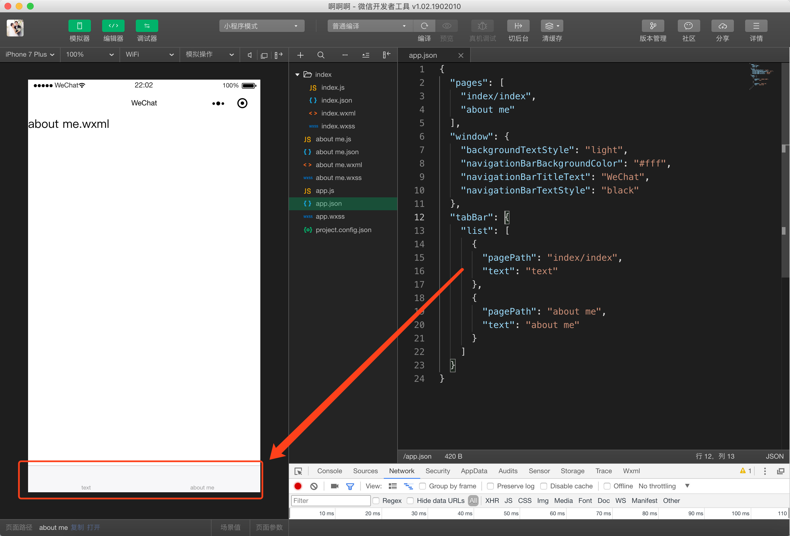Click the clear network log icon
This screenshot has height=536, width=790.
(314, 486)
